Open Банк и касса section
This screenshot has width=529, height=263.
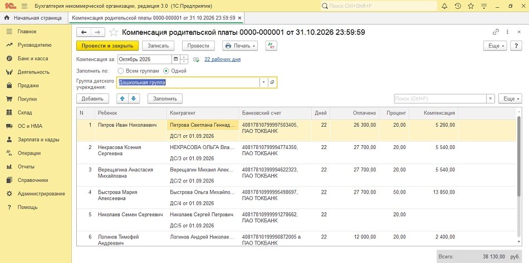pyautogui.click(x=33, y=58)
